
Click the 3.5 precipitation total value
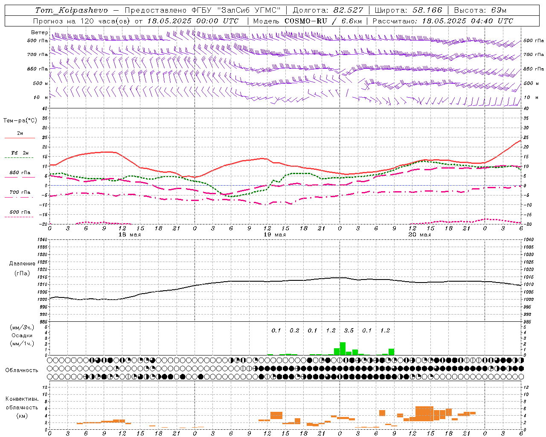click(349, 330)
